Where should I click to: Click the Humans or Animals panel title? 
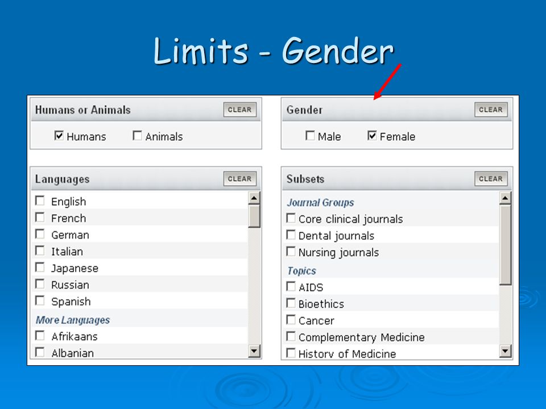click(83, 110)
